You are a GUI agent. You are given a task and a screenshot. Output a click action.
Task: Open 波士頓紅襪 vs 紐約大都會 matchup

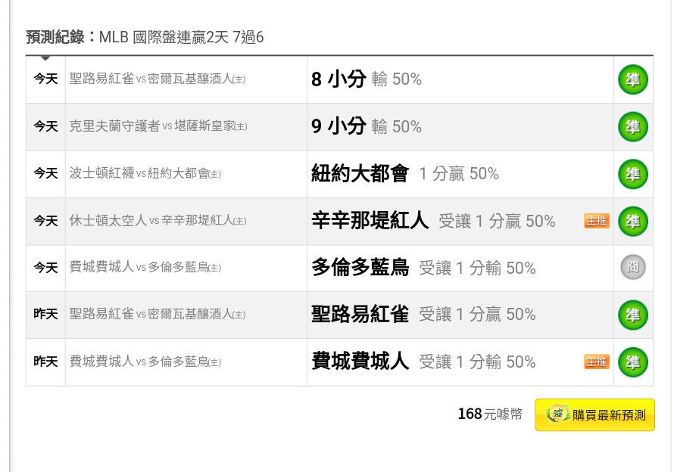[x=145, y=173]
